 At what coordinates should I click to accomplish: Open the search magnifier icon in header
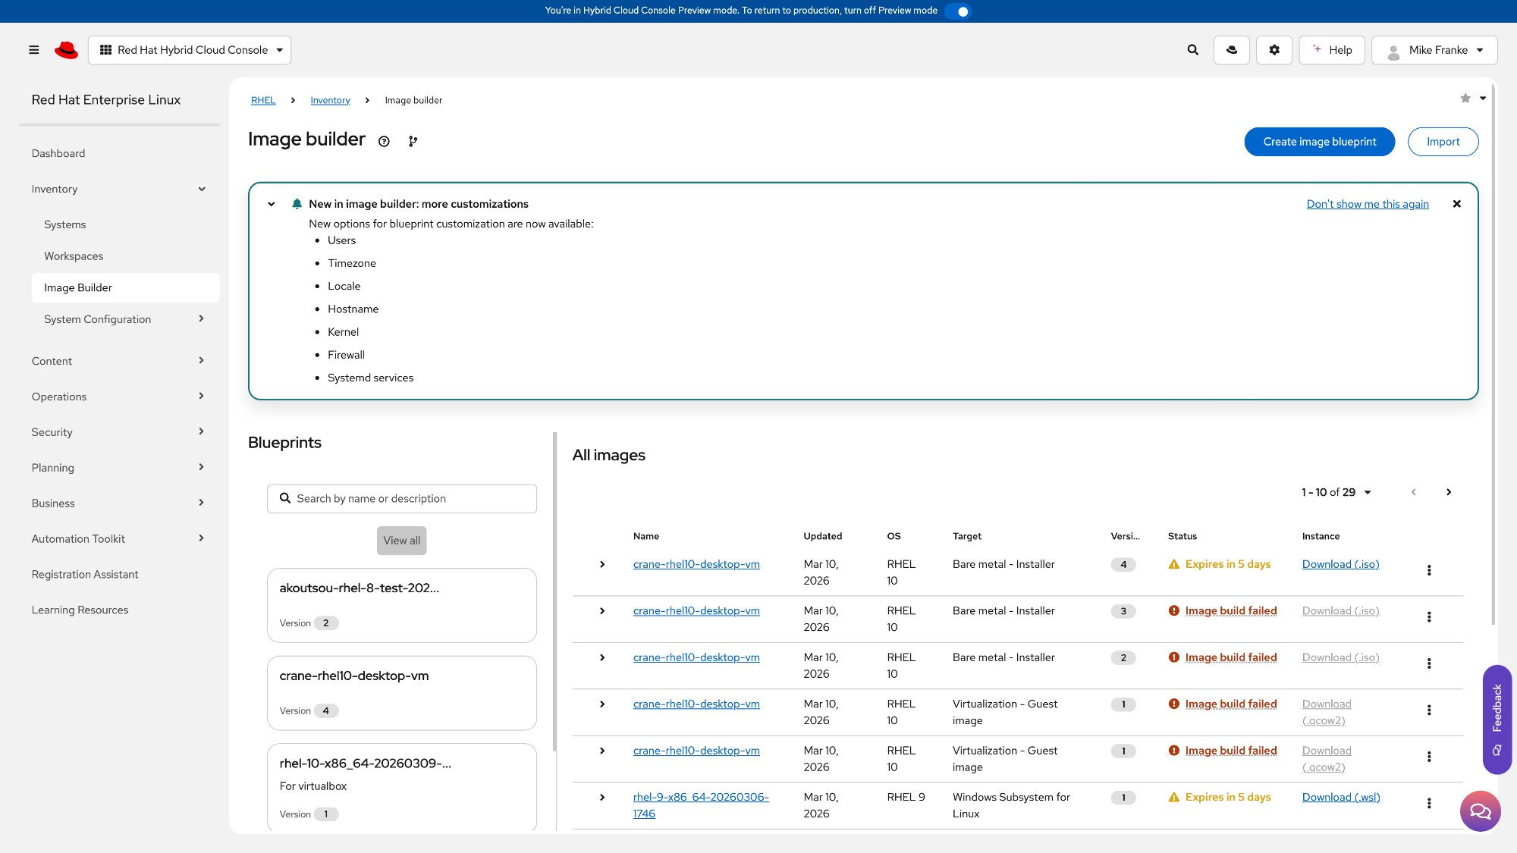coord(1192,50)
